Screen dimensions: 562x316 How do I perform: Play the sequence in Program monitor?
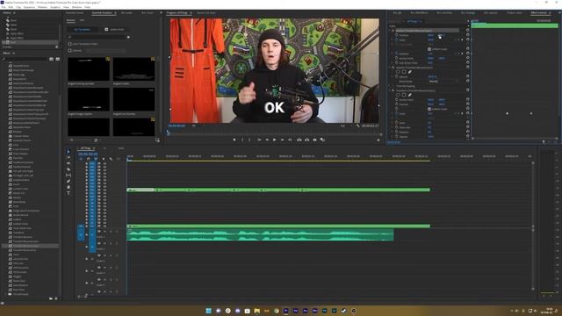point(274,140)
